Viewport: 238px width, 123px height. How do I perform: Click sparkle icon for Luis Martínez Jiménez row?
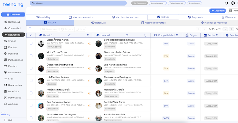click(x=89, y=81)
